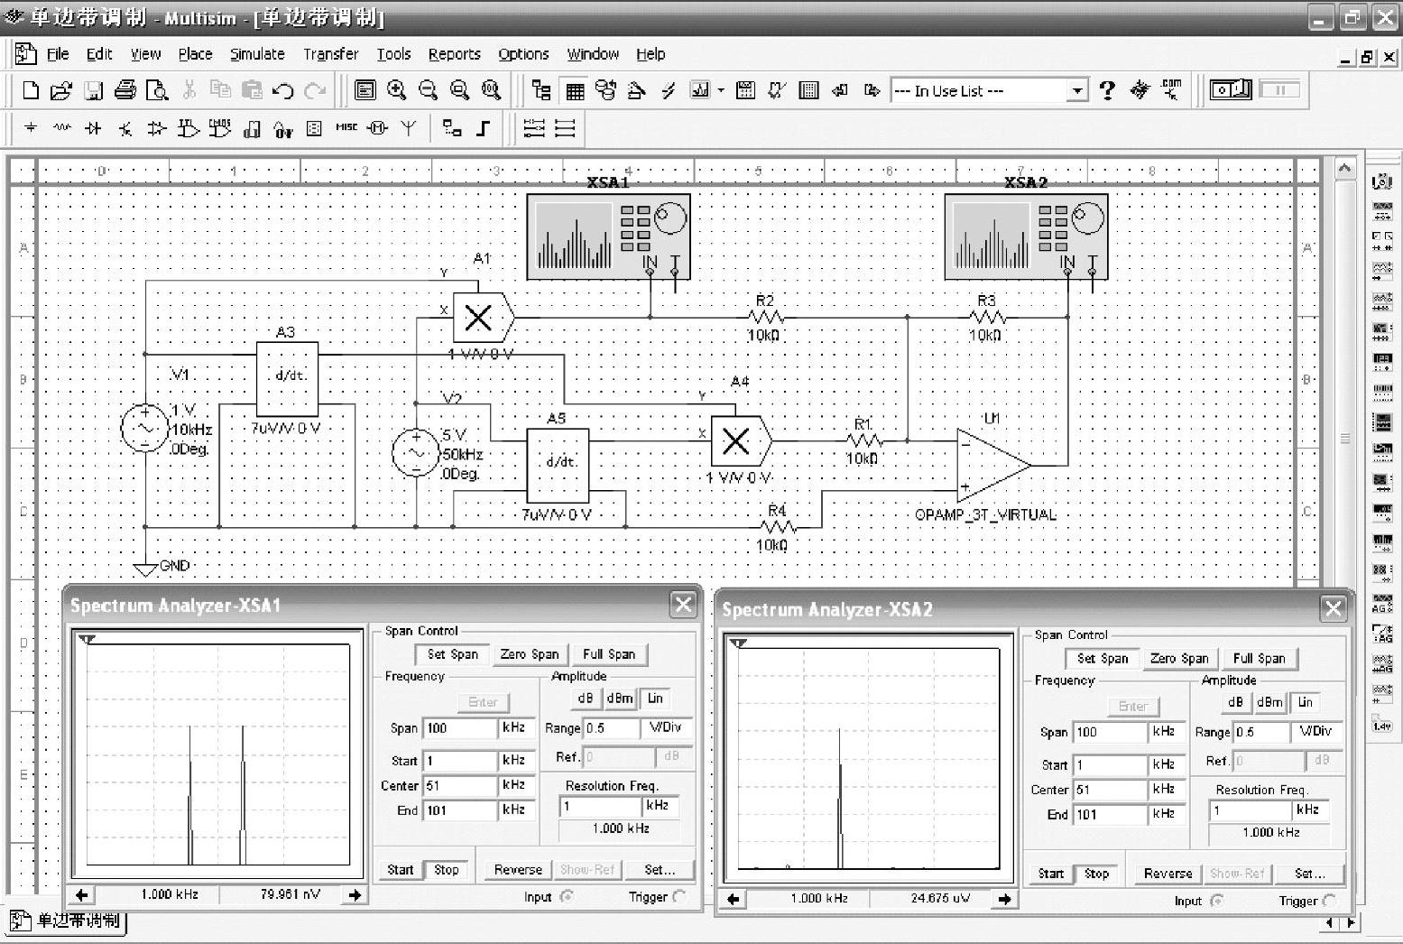Open the Transfer menu
The image size is (1403, 944).
[330, 54]
